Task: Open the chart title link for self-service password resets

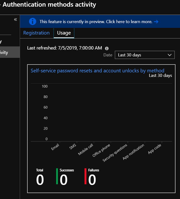Action: pos(97,70)
